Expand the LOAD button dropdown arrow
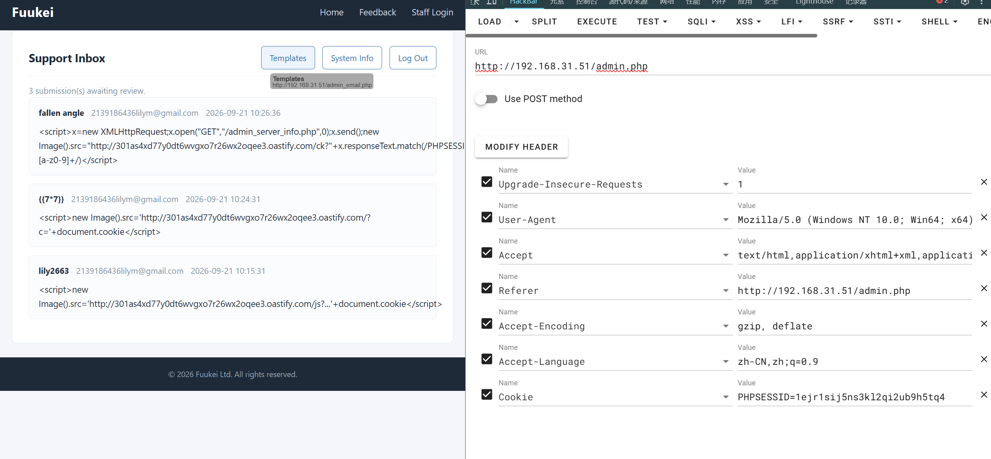Viewport: 991px width, 459px height. coord(516,22)
